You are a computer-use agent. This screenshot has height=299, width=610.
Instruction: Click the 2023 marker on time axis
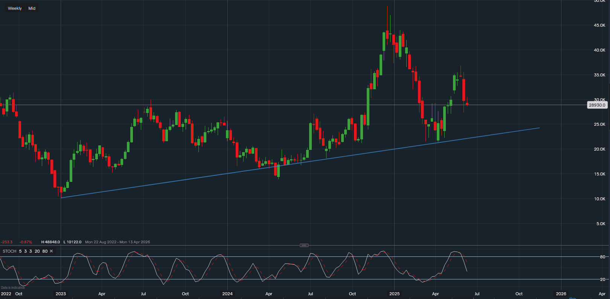click(61, 294)
